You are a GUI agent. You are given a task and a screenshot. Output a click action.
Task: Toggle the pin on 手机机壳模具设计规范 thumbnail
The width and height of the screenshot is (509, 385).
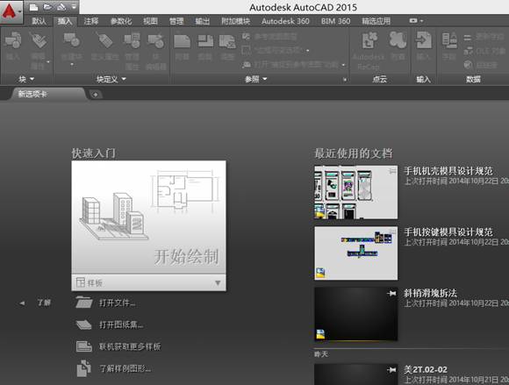392,171
